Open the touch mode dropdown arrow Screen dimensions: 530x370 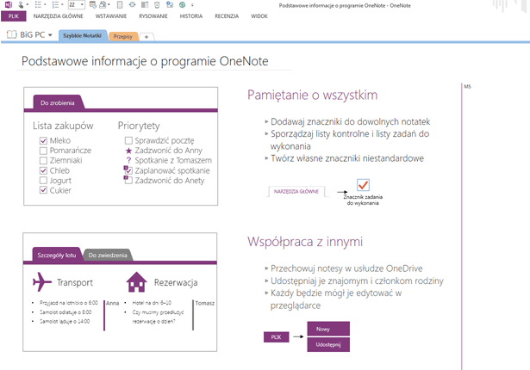pos(28,4)
